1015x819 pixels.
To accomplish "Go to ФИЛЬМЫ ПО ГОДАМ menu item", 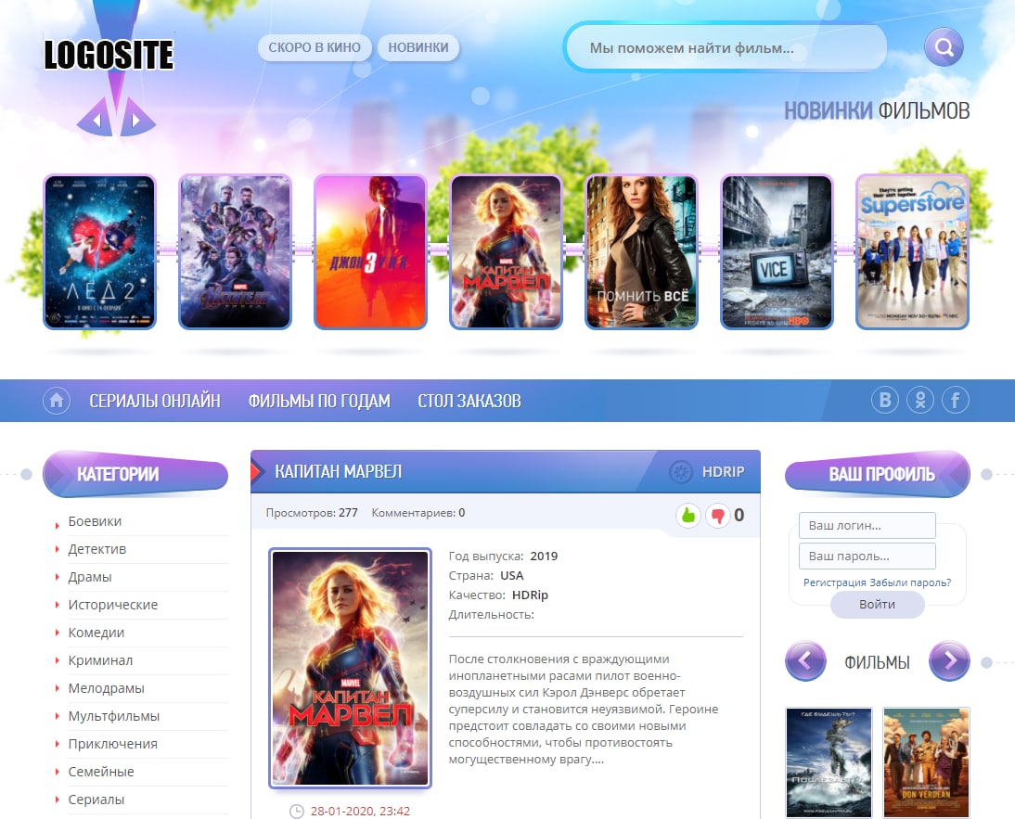I will click(319, 401).
